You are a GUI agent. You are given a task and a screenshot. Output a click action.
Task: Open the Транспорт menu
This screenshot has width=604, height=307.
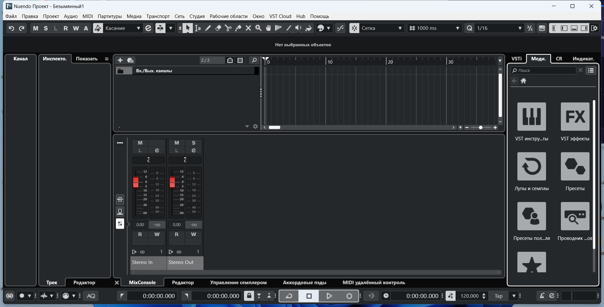158,16
